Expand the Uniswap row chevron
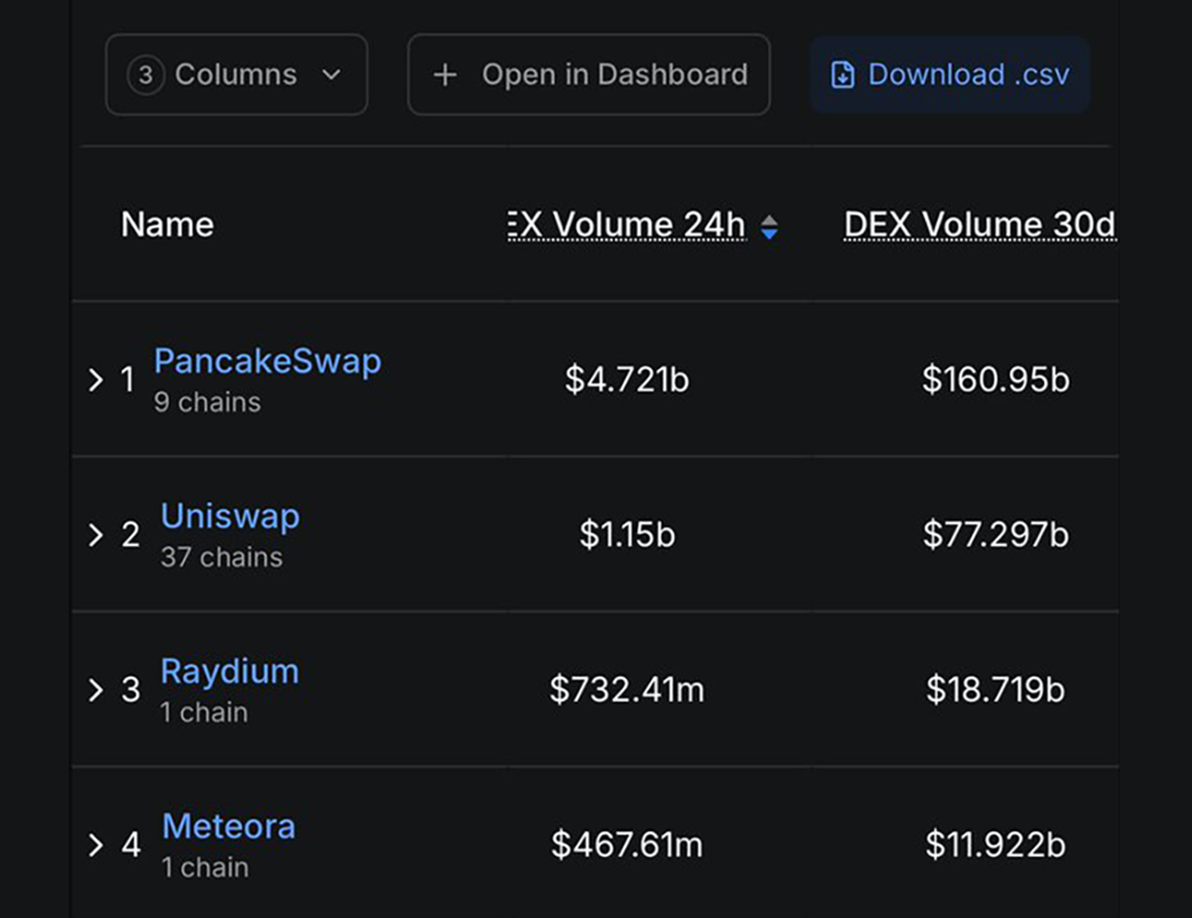The image size is (1192, 918). 95,534
